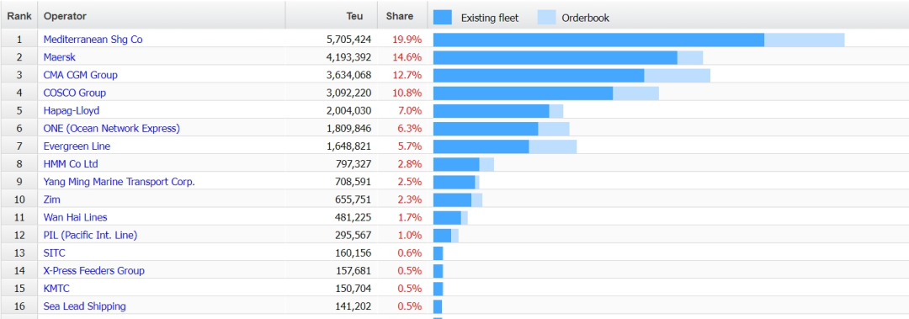Screen dimensions: 909x319
Task: Select CMA CGM Group link
Action: [x=81, y=75]
